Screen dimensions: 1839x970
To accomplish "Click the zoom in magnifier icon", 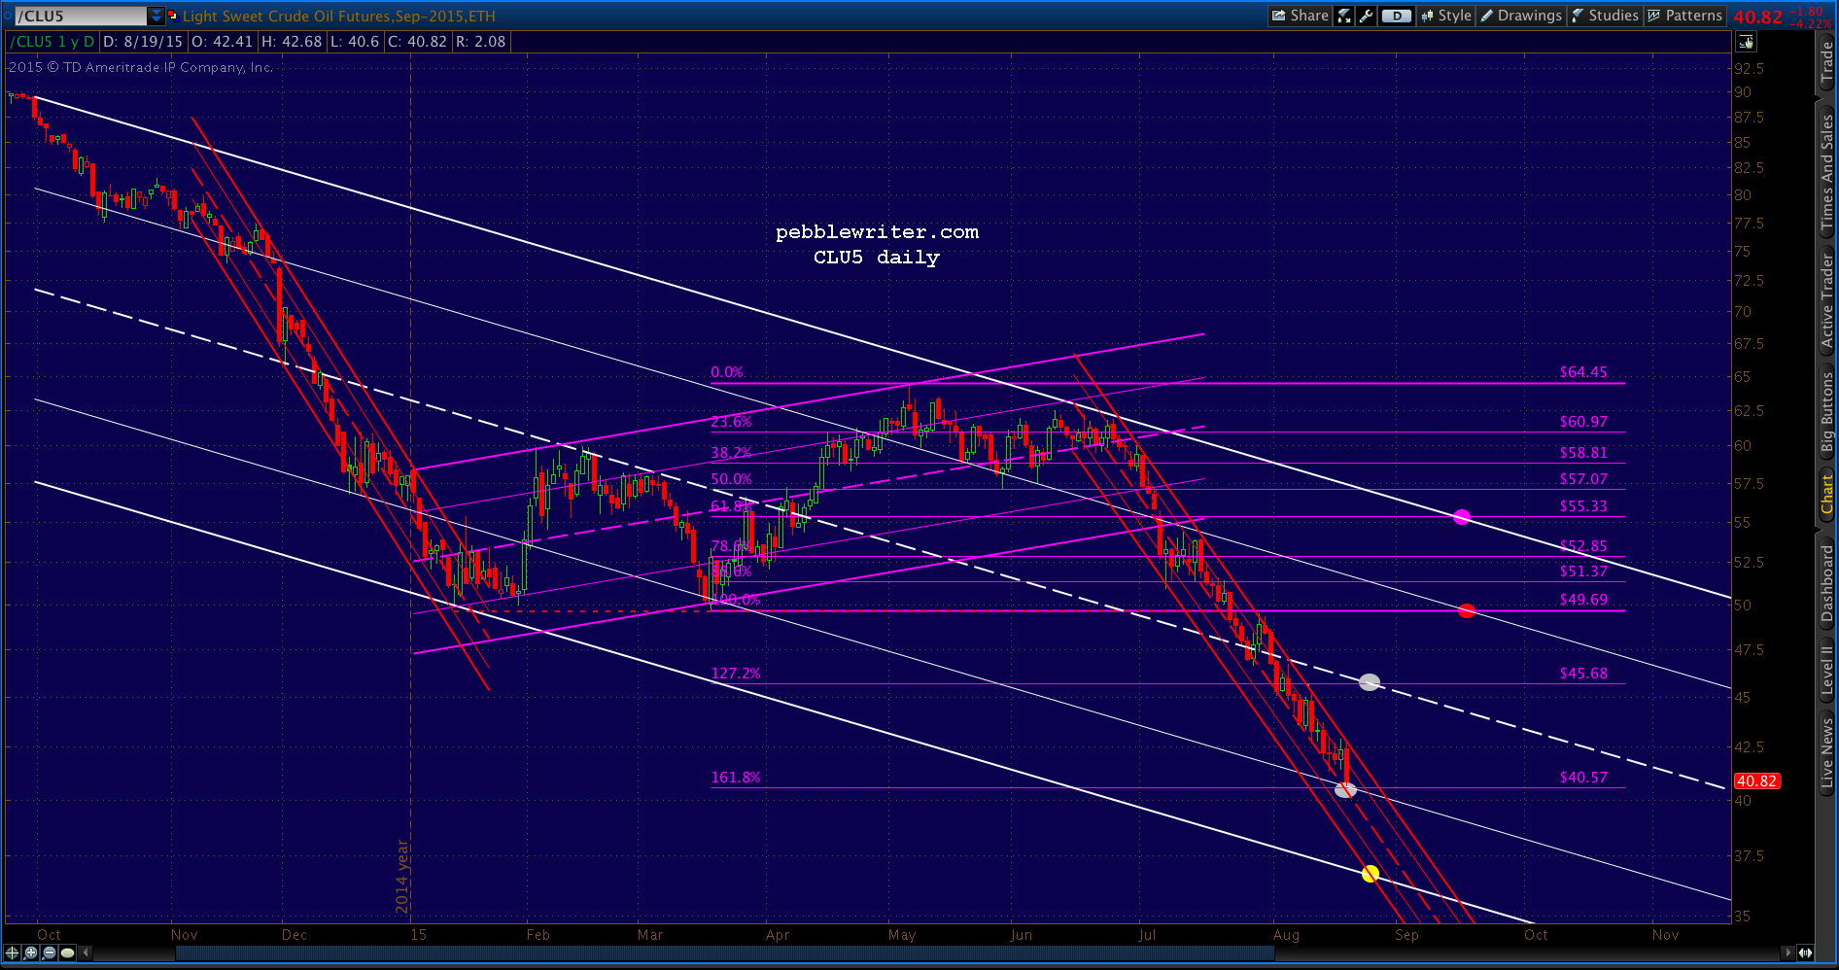I will tap(31, 953).
